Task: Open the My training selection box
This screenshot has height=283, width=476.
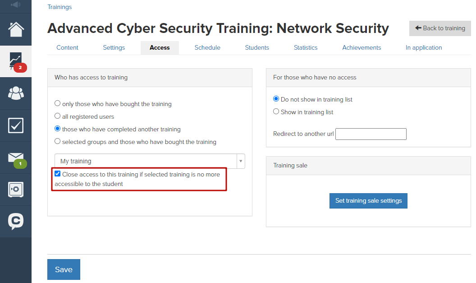Action: pos(150,161)
